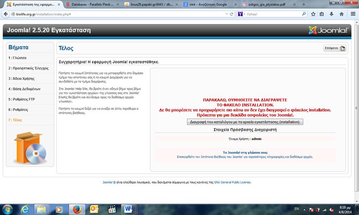Open the Joomla! help site link

(x=244, y=157)
